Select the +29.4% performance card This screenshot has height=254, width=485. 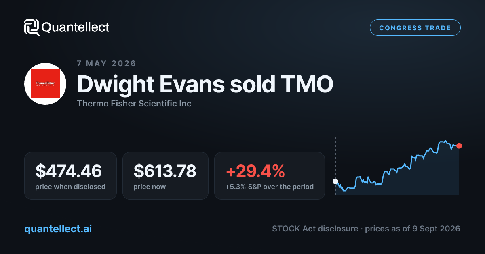[x=270, y=176]
